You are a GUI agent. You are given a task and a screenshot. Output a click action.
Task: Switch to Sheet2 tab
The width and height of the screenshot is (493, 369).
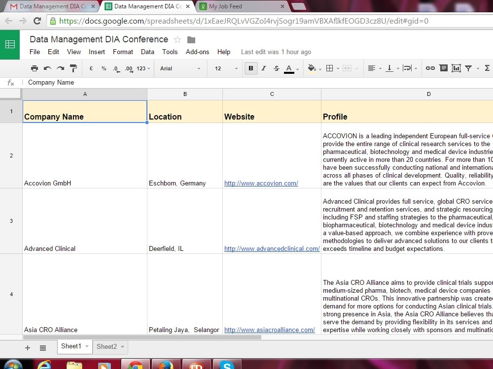pos(106,346)
